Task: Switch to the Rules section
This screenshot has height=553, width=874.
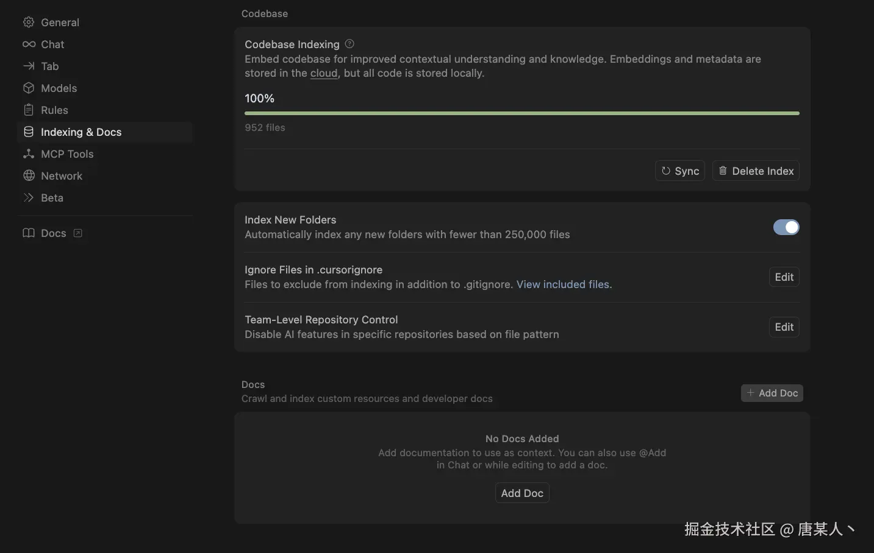Action: (x=105, y=110)
